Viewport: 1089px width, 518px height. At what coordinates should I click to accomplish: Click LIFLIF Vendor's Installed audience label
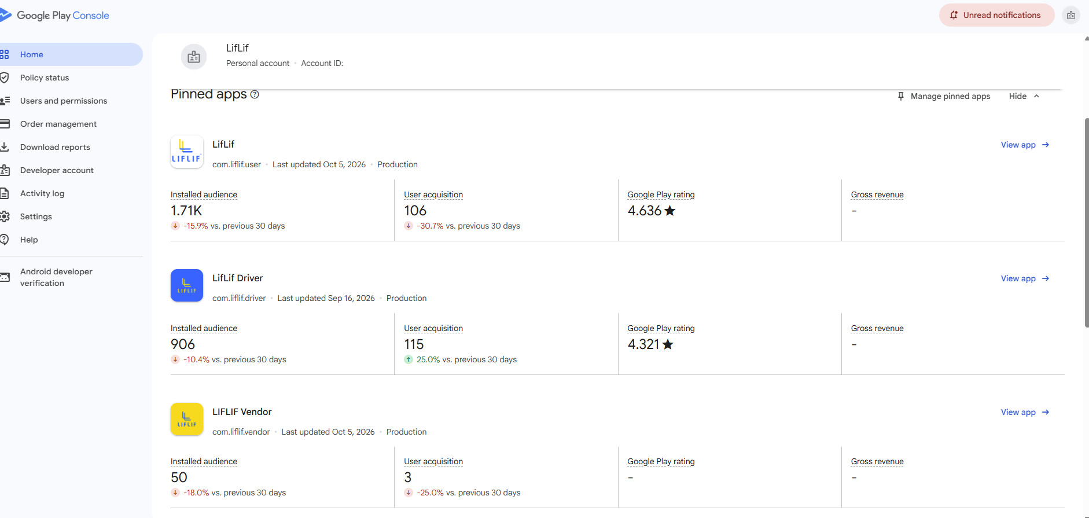point(204,461)
